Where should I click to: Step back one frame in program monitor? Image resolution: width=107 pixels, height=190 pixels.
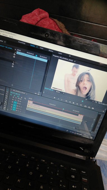[70, 102]
